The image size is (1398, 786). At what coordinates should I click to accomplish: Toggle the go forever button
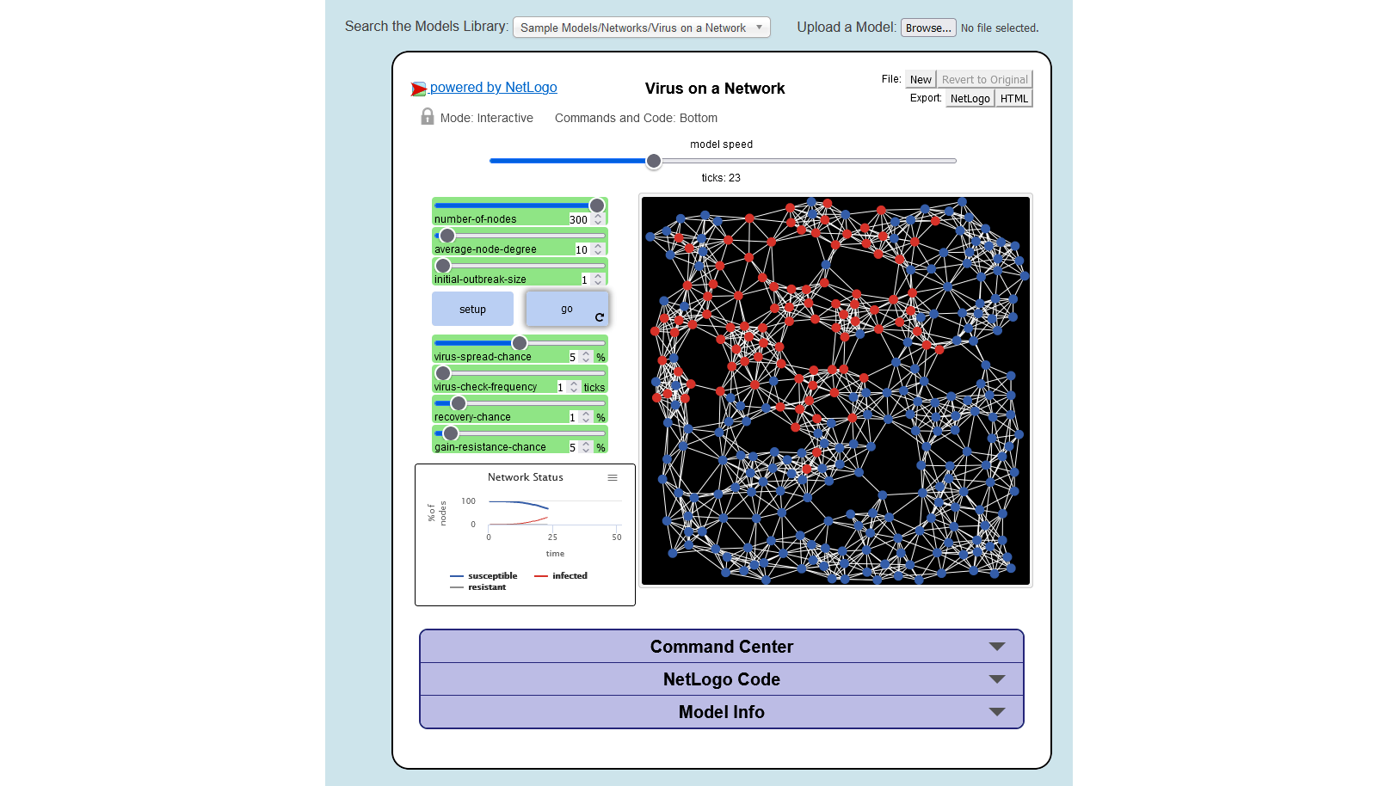click(567, 309)
